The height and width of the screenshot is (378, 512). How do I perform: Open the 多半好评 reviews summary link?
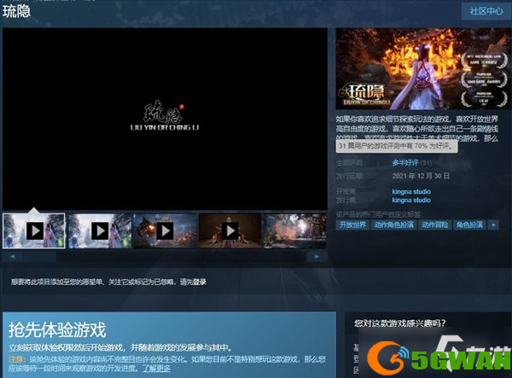pos(405,163)
